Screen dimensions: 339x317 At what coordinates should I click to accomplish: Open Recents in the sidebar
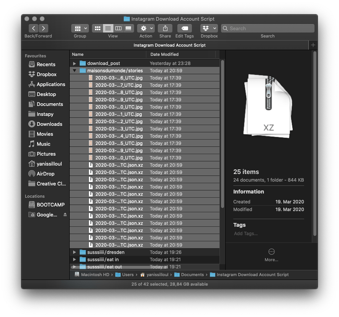pos(46,64)
